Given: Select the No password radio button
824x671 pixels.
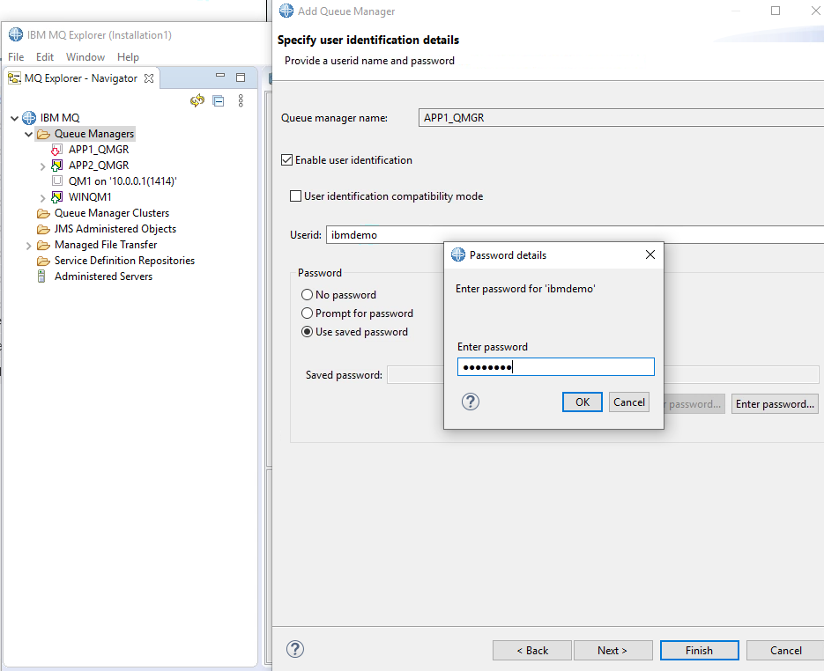Looking at the screenshot, I should 307,294.
